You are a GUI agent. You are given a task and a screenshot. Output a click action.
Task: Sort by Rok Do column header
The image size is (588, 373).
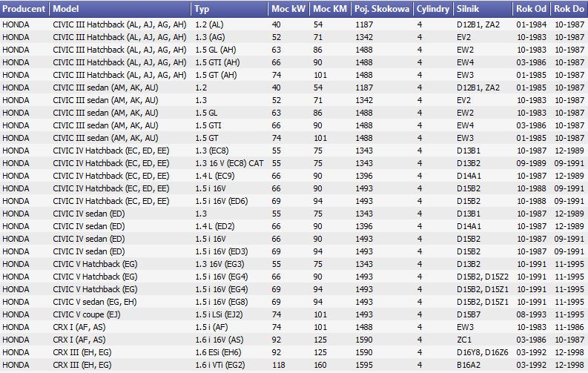tap(569, 9)
